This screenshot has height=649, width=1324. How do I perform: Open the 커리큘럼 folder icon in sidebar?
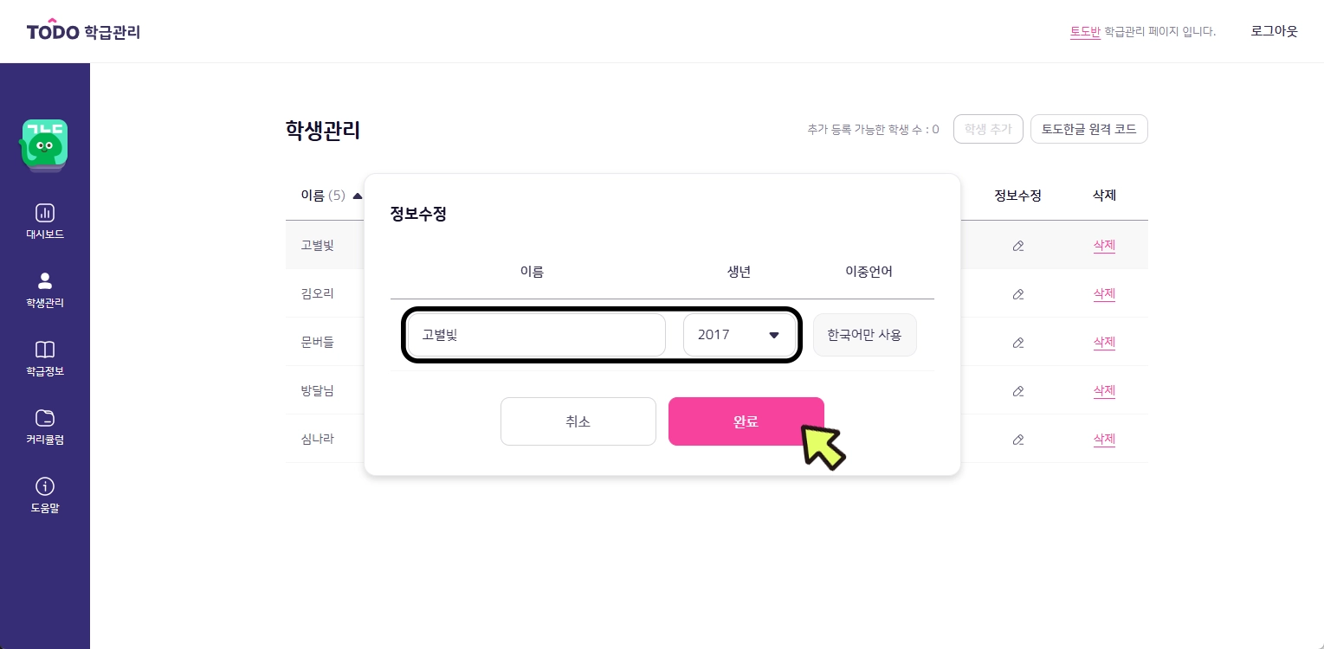click(44, 418)
